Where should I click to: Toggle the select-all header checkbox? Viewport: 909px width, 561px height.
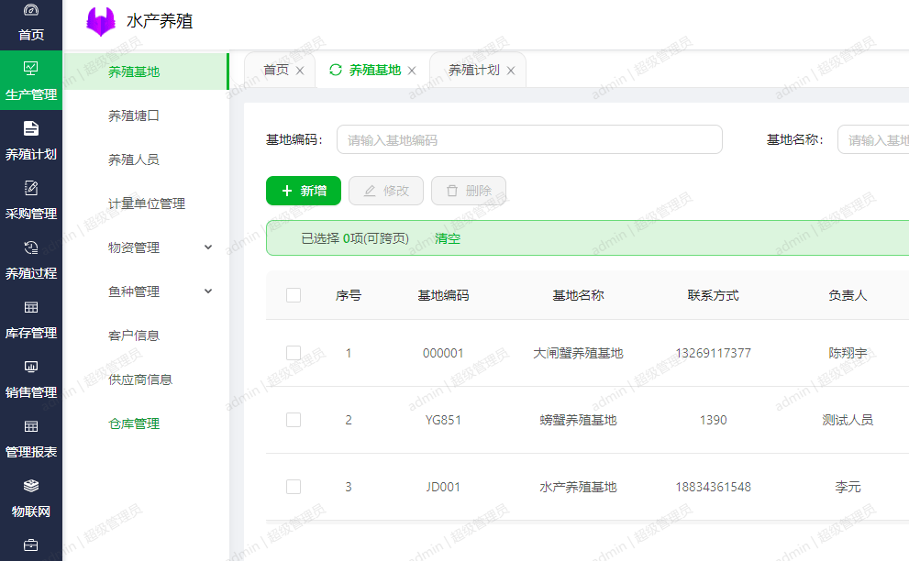click(294, 295)
